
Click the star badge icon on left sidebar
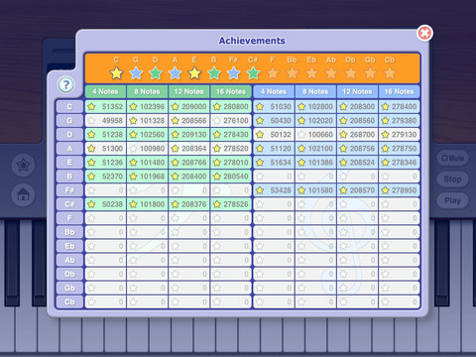pos(23,165)
